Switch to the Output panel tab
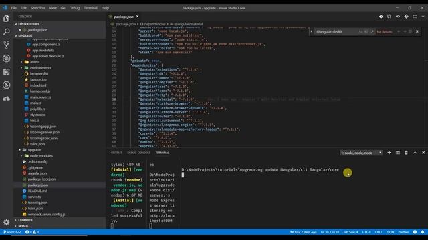The width and height of the screenshot is (428, 240). 116,153
